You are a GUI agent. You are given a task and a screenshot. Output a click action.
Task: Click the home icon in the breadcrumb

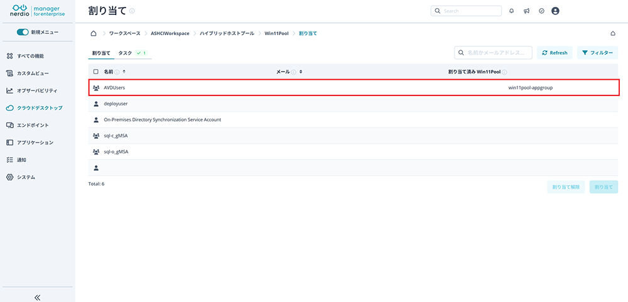94,33
